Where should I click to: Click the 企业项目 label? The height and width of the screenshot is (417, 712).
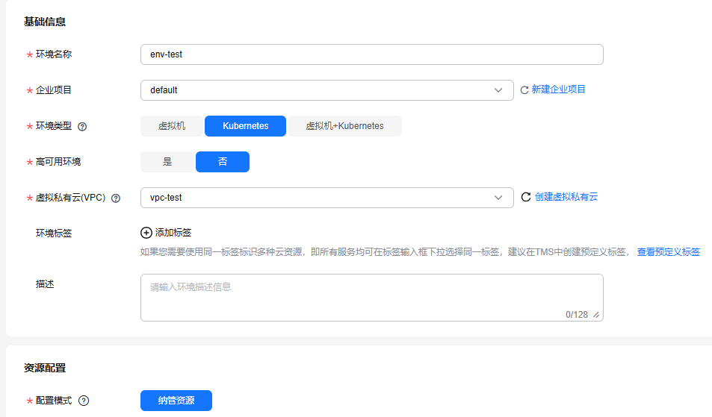pyautogui.click(x=54, y=90)
